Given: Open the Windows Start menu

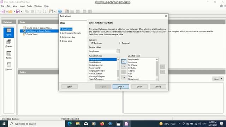Looking at the screenshot, I should click(4, 124).
